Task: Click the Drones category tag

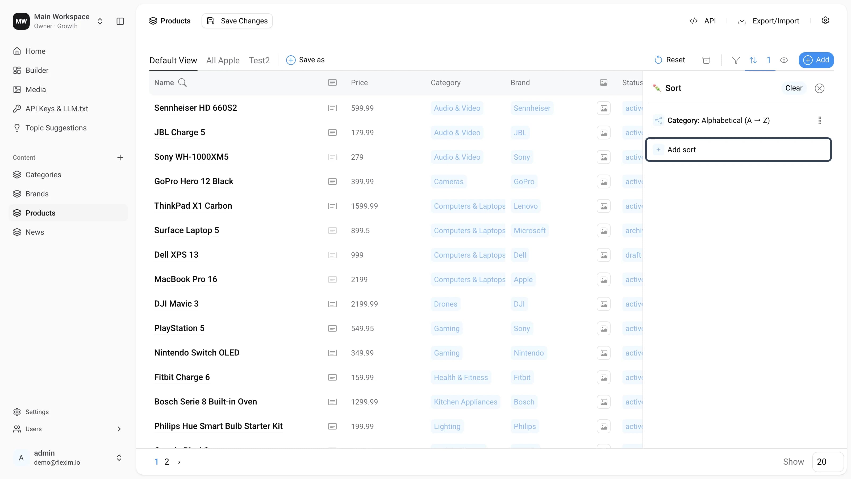Action: click(445, 304)
